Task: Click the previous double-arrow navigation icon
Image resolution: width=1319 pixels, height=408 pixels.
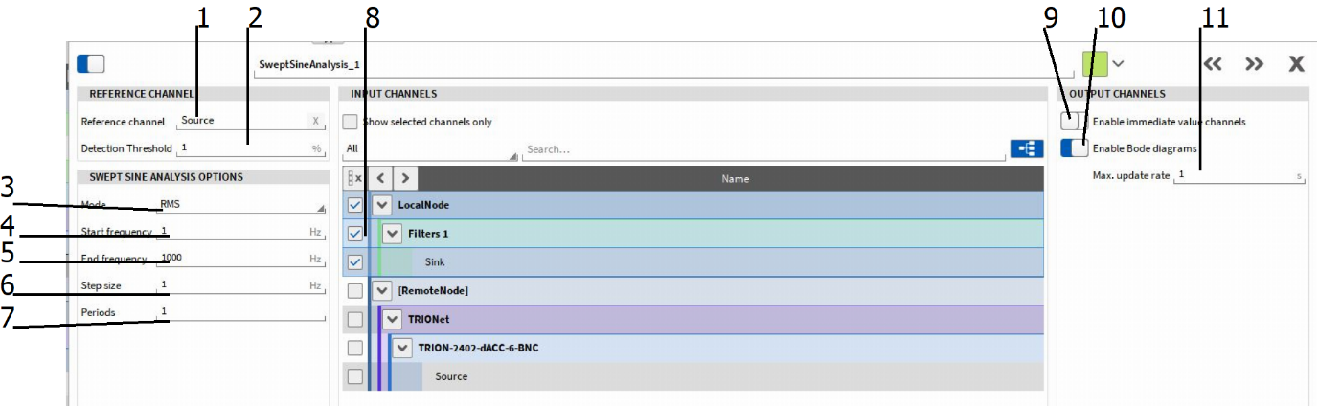Action: tap(1213, 64)
